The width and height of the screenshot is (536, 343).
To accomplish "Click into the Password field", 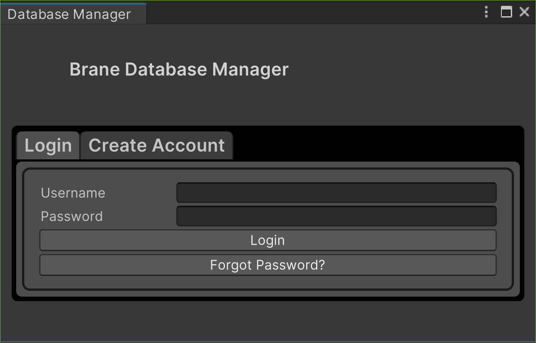I will [x=336, y=216].
